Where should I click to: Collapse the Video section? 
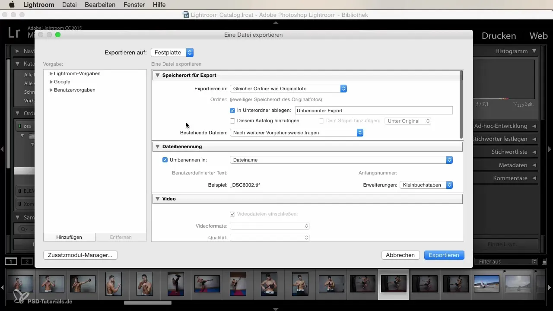click(x=157, y=199)
